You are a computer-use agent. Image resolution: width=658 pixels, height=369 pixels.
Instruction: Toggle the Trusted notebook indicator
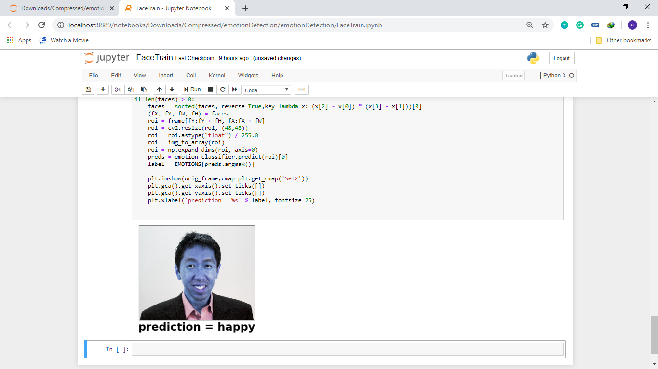[513, 76]
